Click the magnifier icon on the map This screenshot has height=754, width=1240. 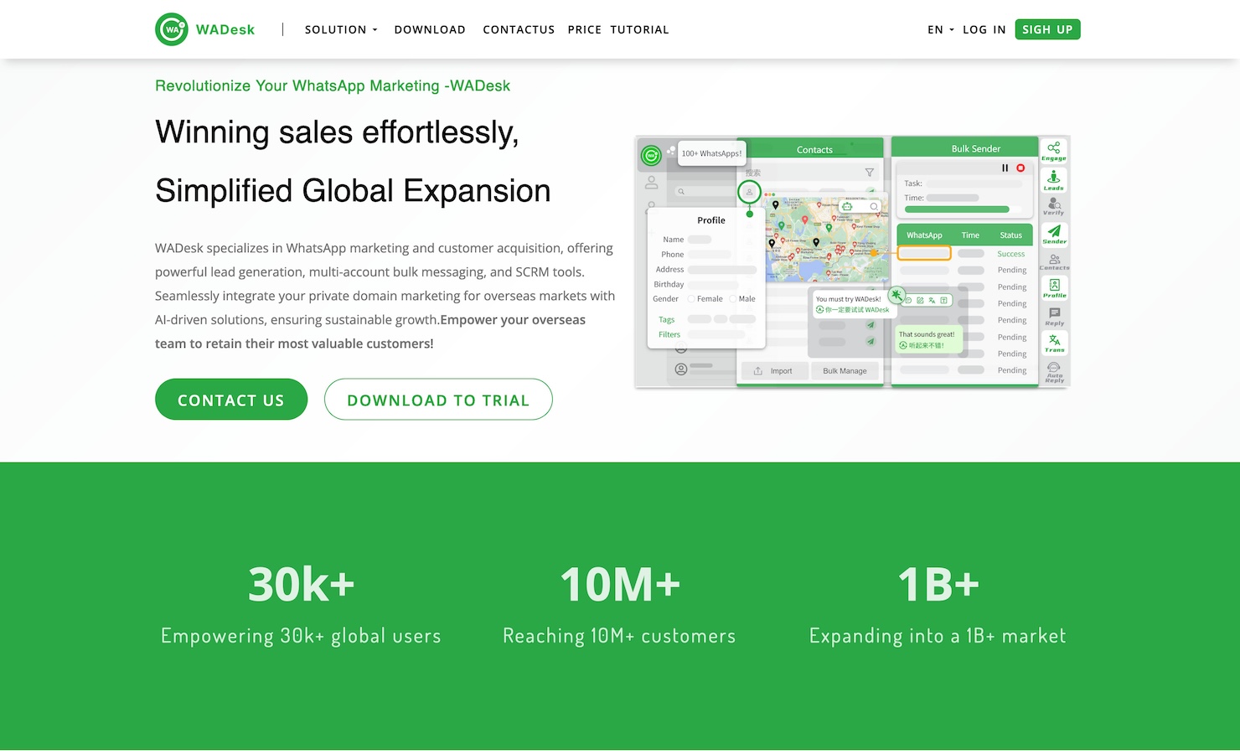tap(874, 206)
